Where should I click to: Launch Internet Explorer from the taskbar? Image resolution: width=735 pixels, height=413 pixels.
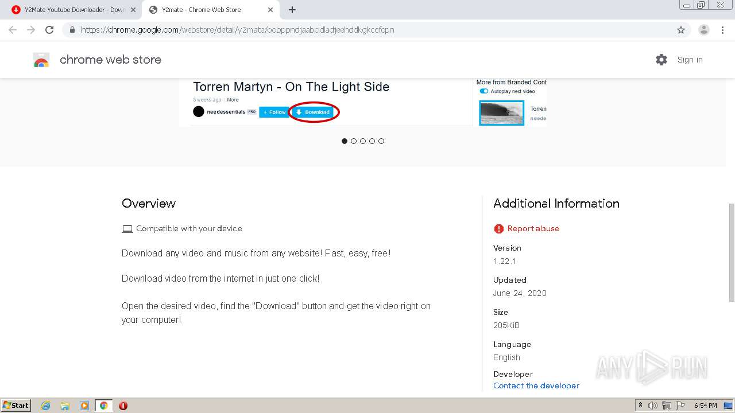pos(46,406)
